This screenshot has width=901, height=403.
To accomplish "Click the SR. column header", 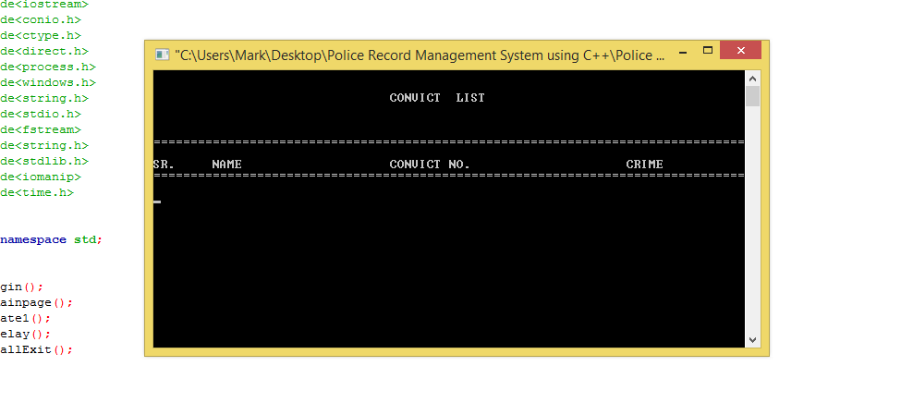I will click(x=163, y=165).
